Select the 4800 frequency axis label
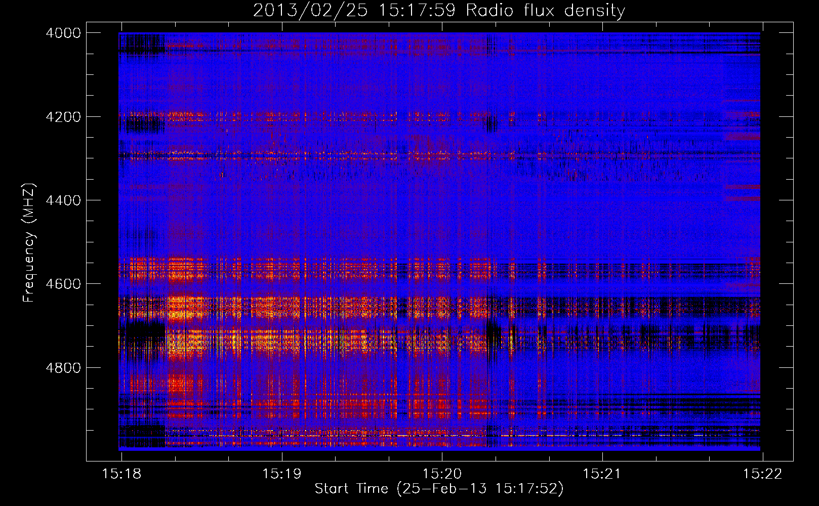The image size is (819, 506). [x=63, y=368]
